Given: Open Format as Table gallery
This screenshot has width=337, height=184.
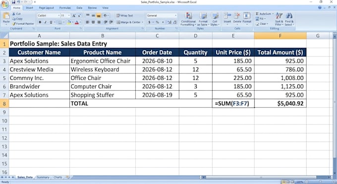Looking at the screenshot, I should [x=203, y=19].
